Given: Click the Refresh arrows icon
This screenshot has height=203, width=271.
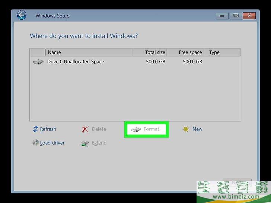Looking at the screenshot, I should 35,129.
